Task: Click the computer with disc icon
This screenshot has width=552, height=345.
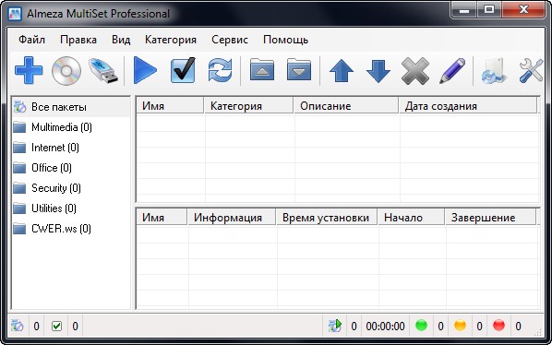Action: click(494, 71)
